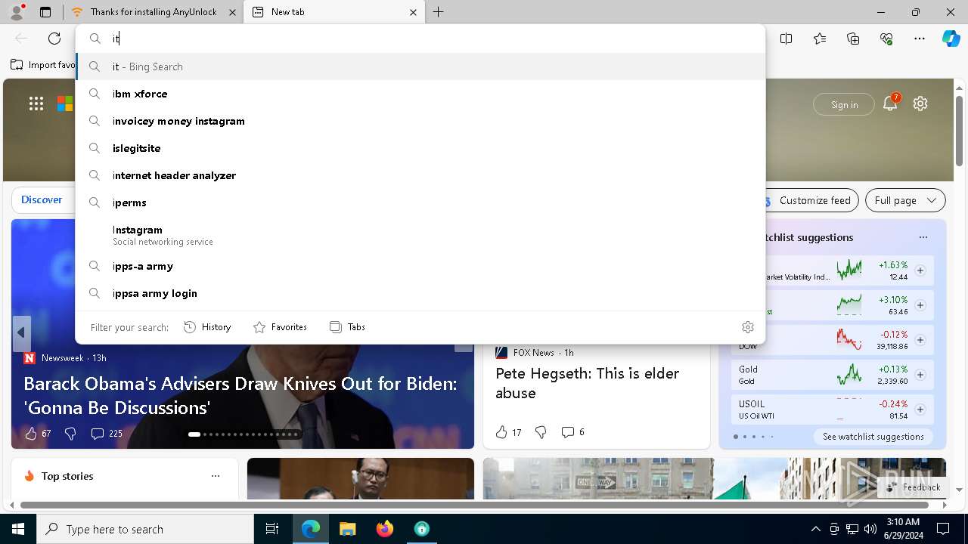Dislike the FOX News article

point(541,432)
